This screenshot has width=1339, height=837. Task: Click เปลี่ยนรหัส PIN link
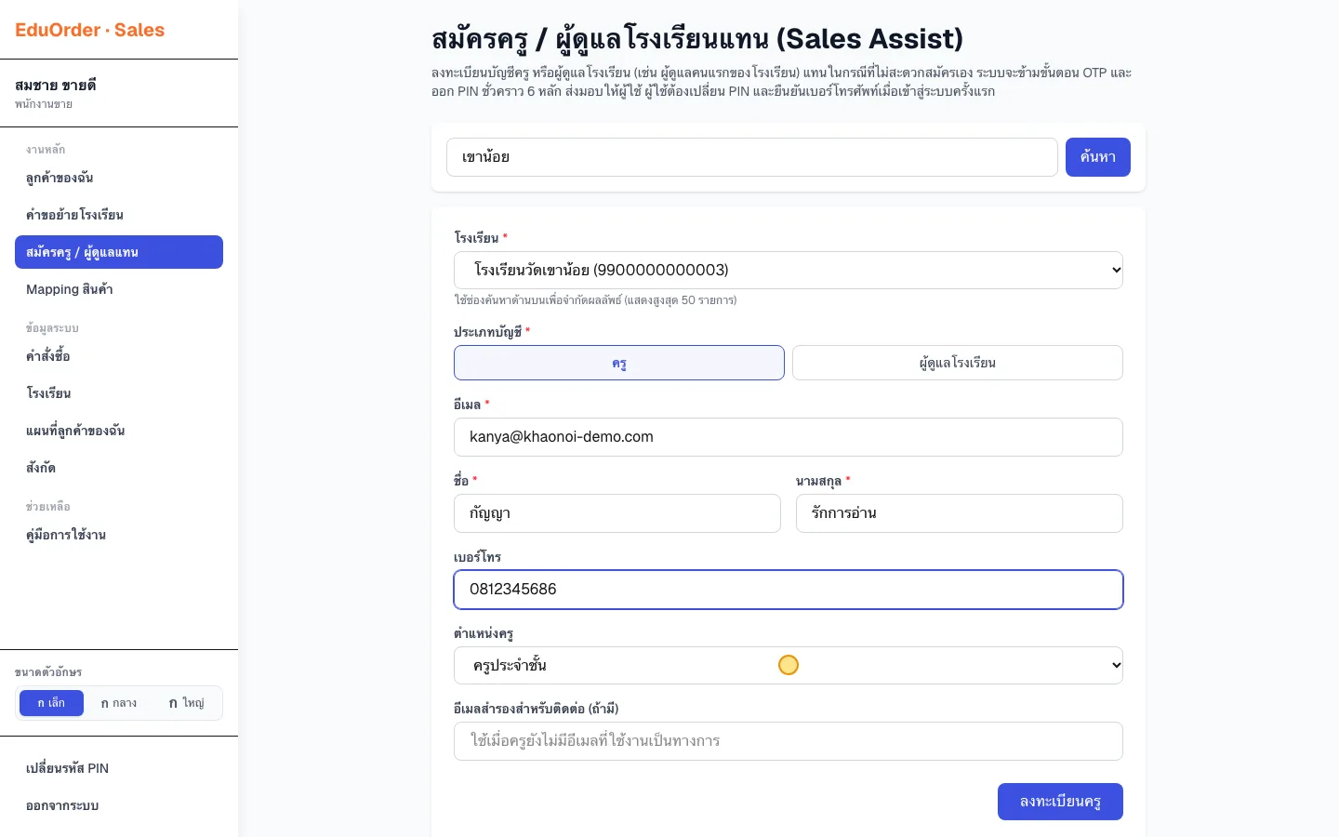(x=119, y=768)
